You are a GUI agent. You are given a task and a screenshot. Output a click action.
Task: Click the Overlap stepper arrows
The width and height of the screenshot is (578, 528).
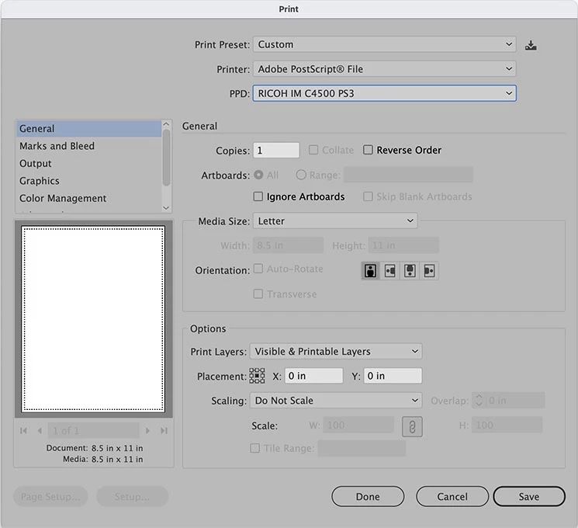click(x=479, y=401)
